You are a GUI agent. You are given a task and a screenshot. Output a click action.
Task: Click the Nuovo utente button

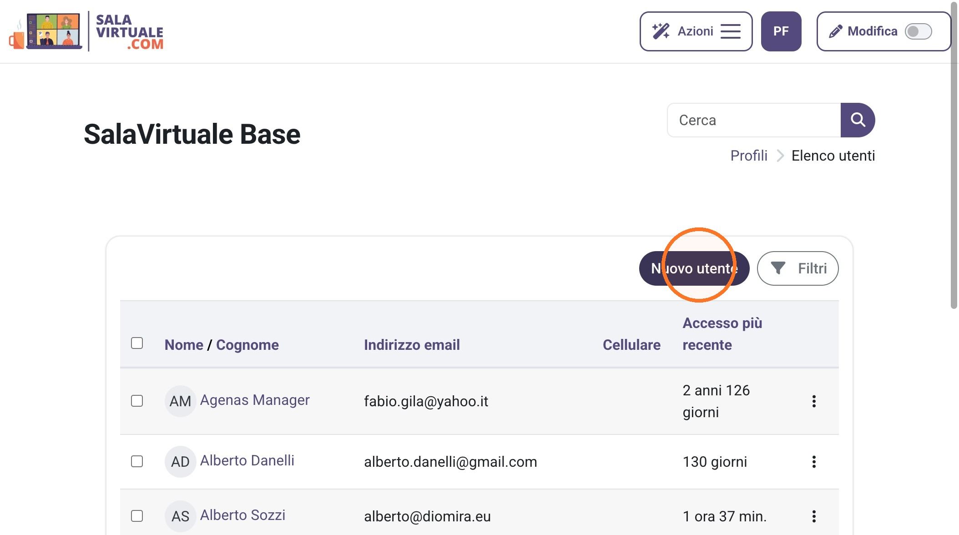pos(694,268)
